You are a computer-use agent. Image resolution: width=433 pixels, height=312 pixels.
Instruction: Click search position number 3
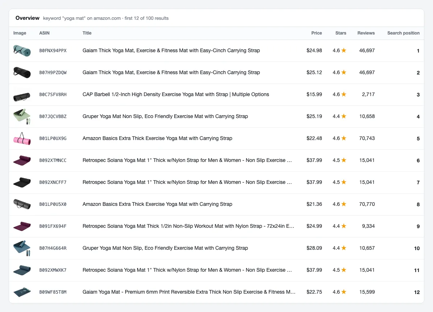click(x=418, y=95)
